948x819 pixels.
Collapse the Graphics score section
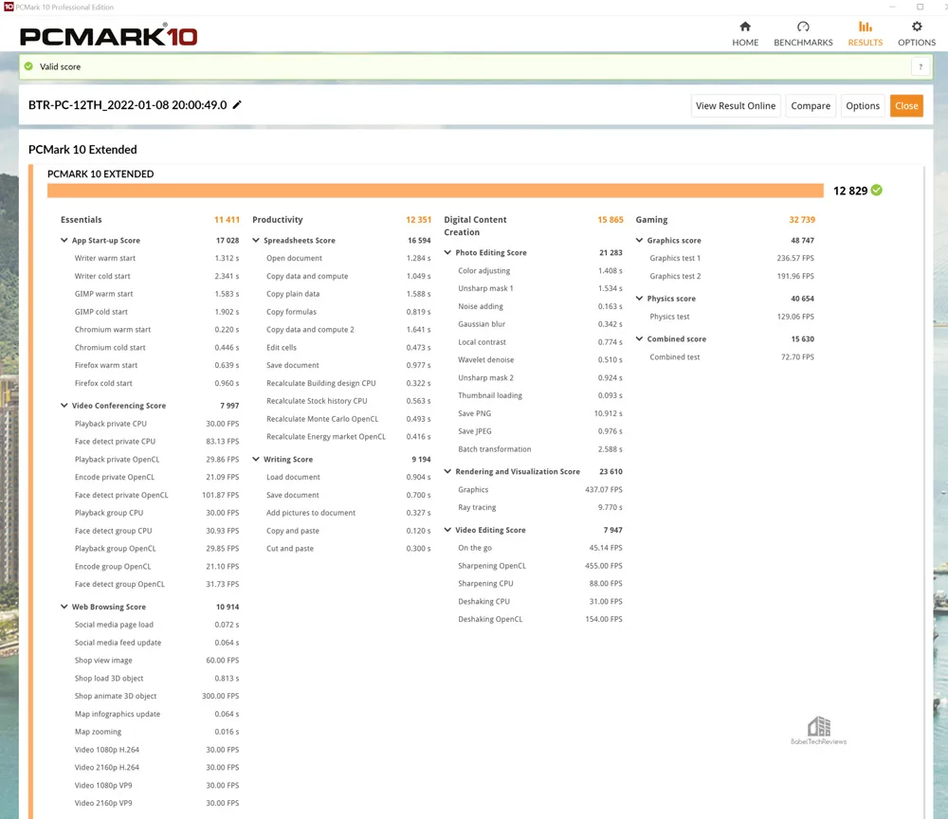pos(639,240)
